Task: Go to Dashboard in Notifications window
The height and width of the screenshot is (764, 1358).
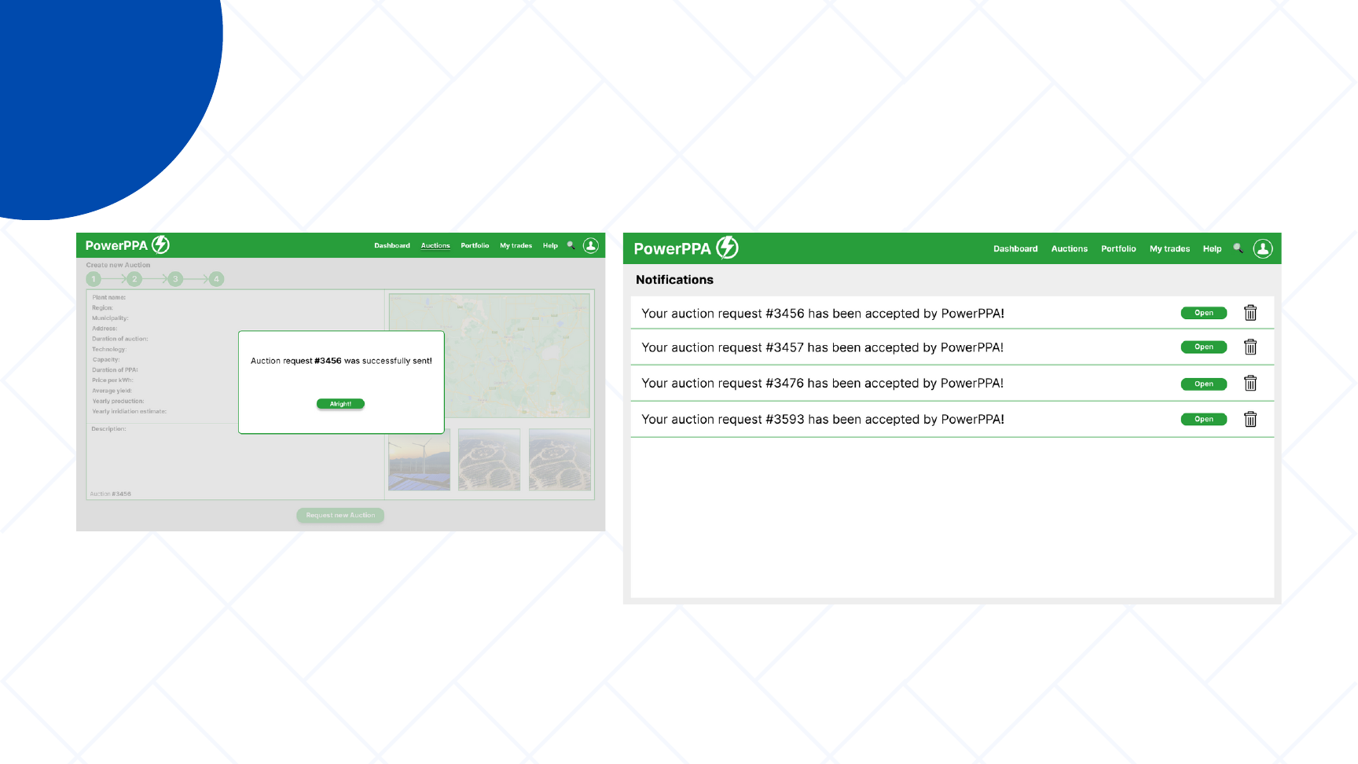Action: click(1015, 248)
